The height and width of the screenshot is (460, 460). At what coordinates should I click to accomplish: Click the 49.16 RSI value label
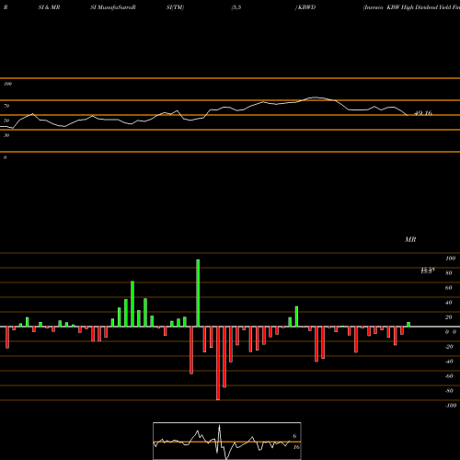point(423,113)
